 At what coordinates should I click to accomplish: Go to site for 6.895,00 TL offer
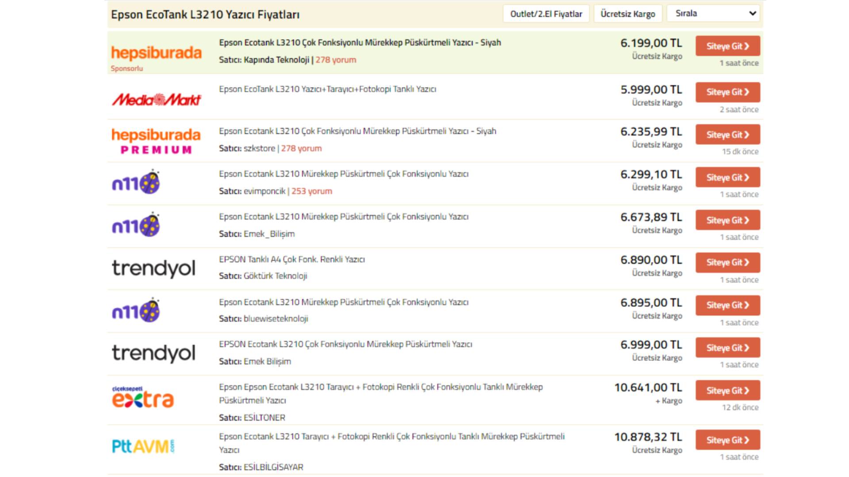click(728, 305)
